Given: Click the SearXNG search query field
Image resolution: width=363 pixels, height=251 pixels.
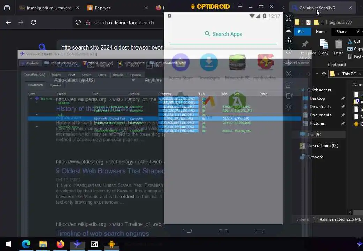Looking at the screenshot, I should (112, 47).
